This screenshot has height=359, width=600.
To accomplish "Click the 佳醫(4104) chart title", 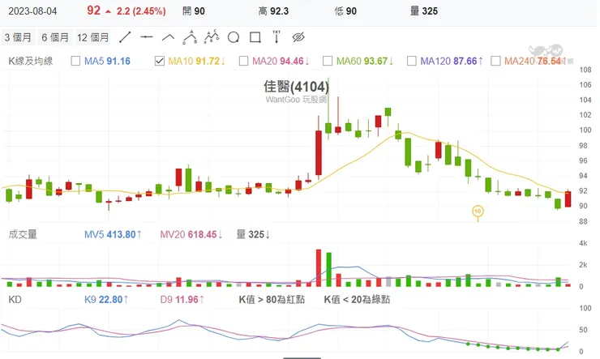I will click(296, 87).
